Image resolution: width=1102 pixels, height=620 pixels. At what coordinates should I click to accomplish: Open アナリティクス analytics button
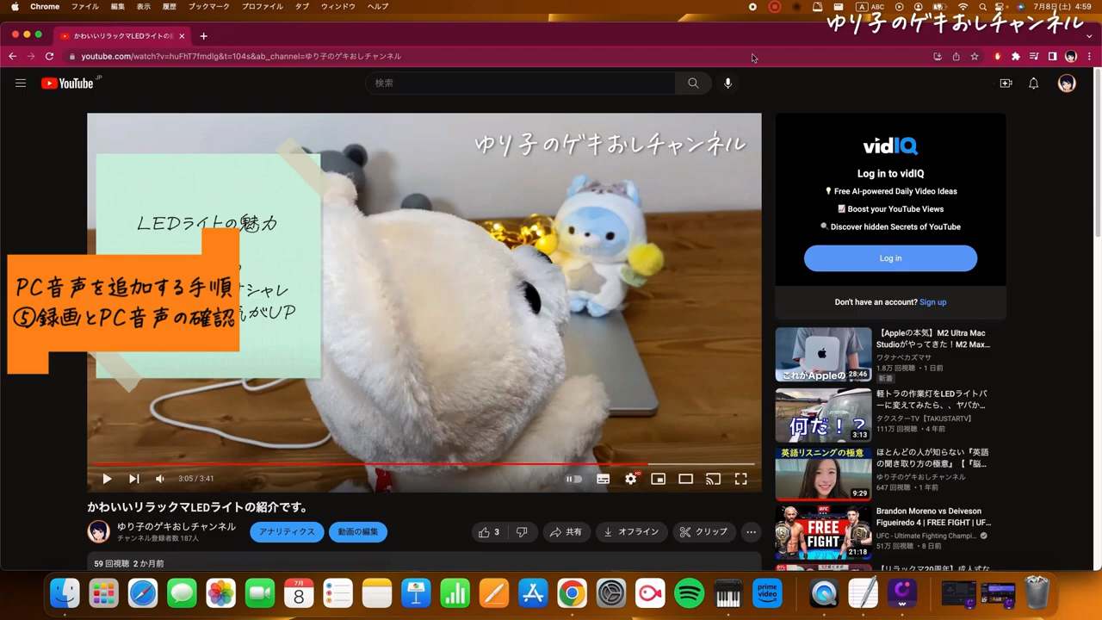(x=287, y=532)
